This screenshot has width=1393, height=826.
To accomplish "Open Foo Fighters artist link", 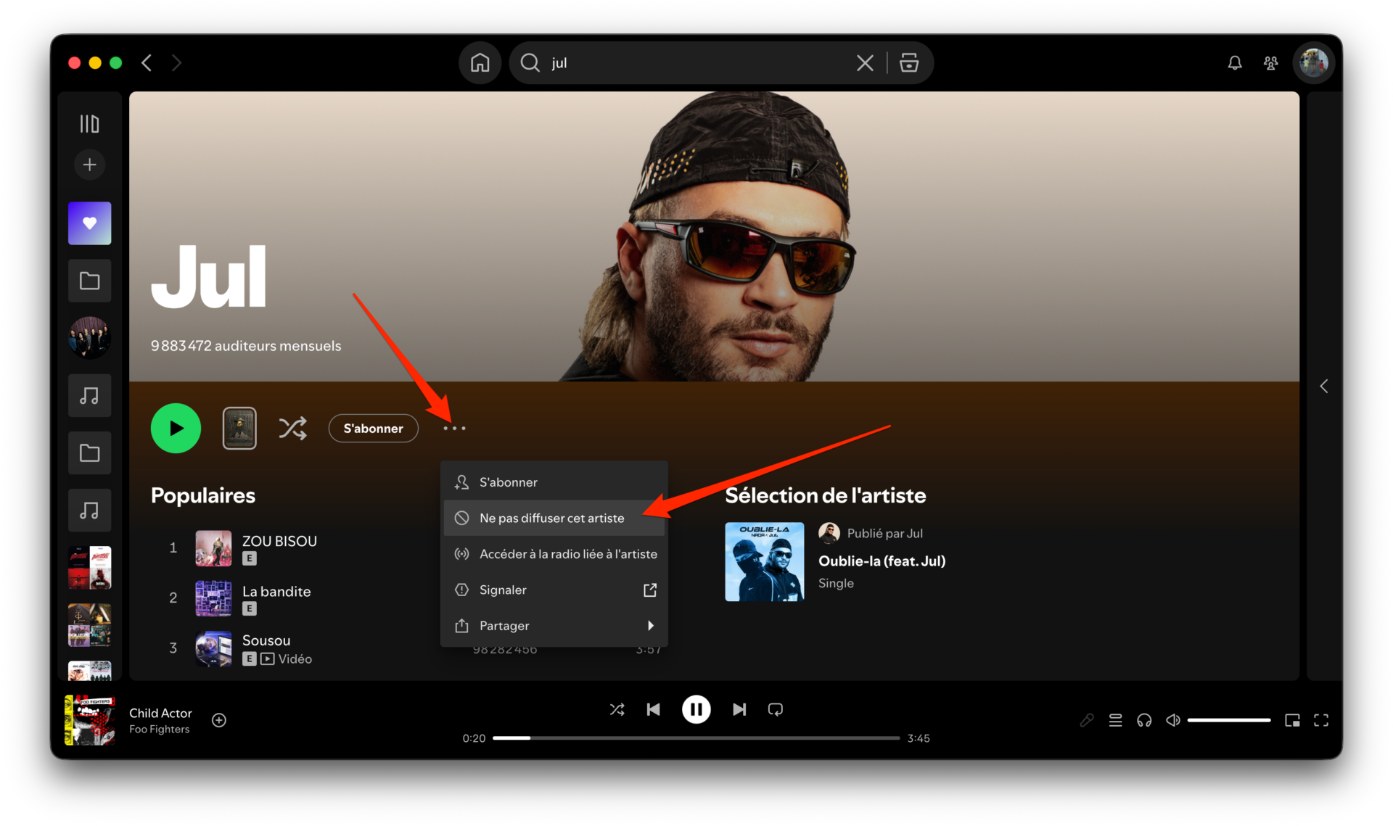I will pos(159,730).
